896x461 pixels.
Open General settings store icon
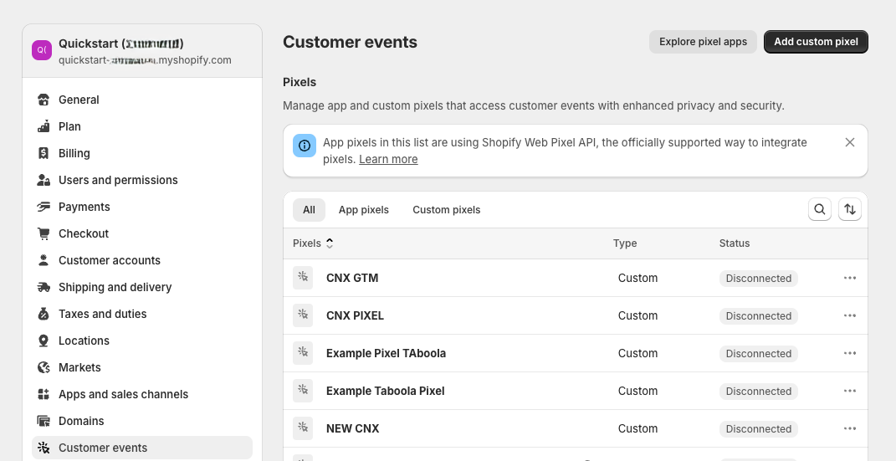44,100
